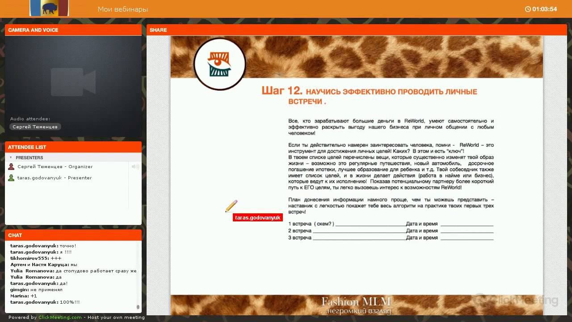Select the CAMERA AND VOICE panel header
The height and width of the screenshot is (322, 572).
[x=73, y=30]
